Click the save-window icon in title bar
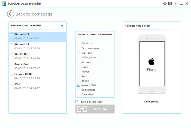This screenshot has height=128, width=191. point(170,4)
